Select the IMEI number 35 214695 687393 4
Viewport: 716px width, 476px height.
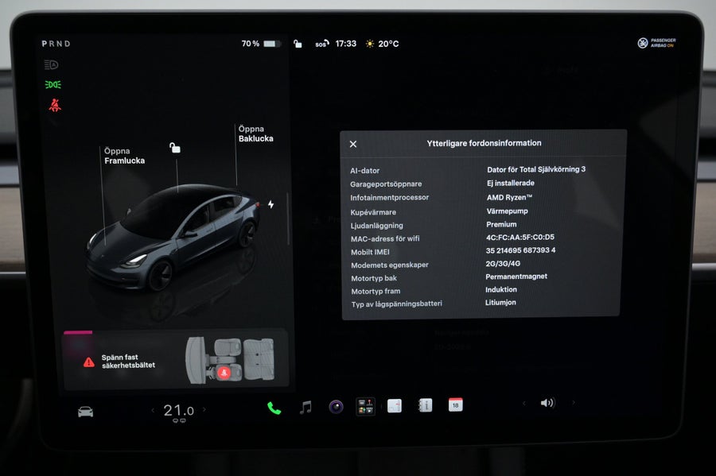click(x=520, y=250)
